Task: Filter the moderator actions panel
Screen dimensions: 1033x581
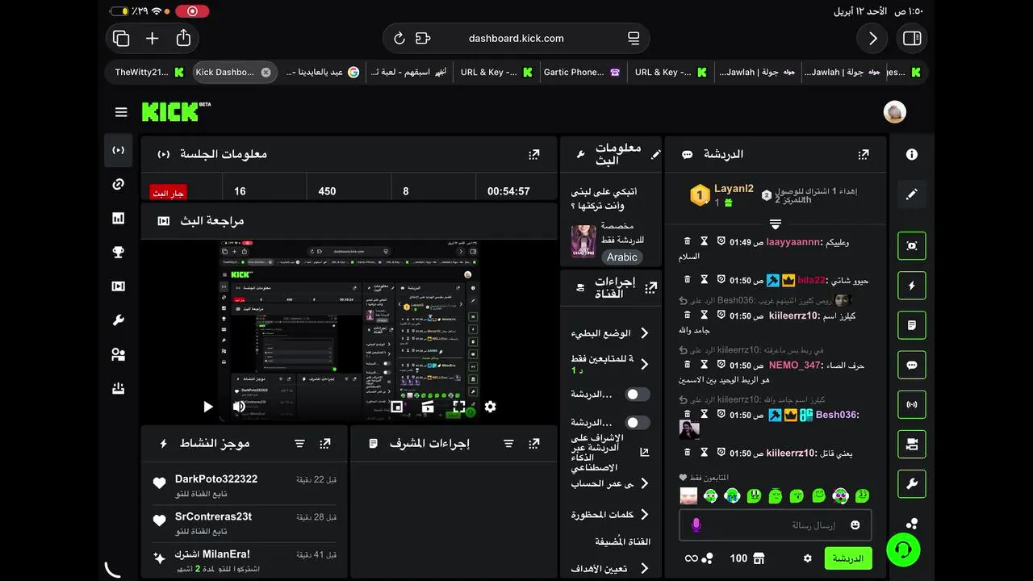Action: coord(508,444)
